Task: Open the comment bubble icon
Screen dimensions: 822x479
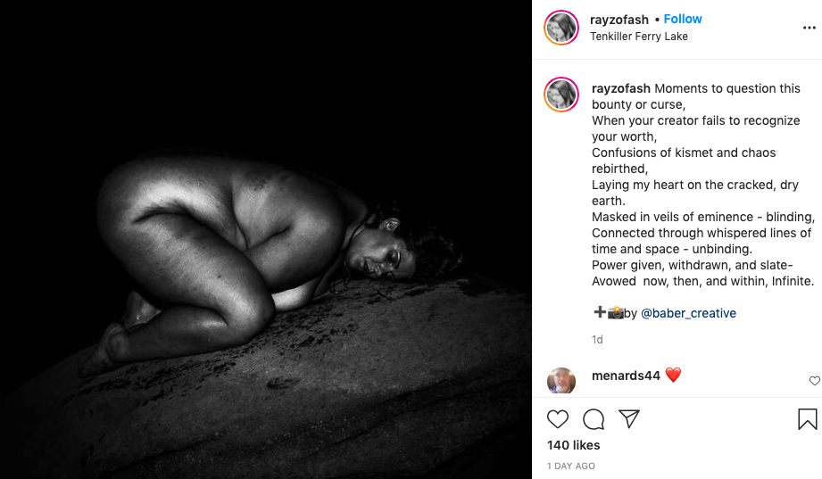Action: (594, 419)
